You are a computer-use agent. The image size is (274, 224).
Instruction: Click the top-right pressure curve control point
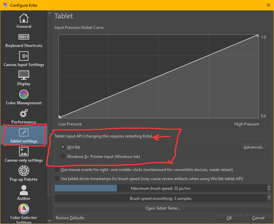point(258,36)
